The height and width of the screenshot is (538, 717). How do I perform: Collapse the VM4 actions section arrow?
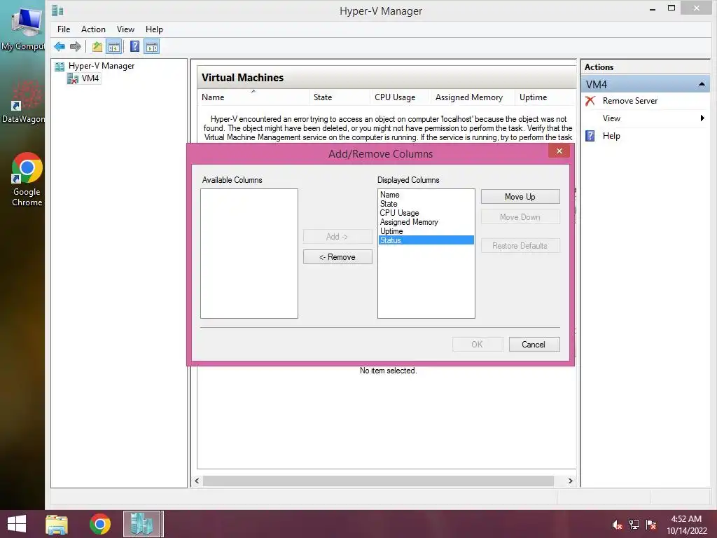702,85
